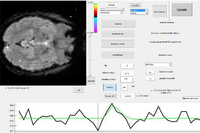This screenshot has width=200, height=133.
Task: Click the large Update button
Action: pos(182,10)
